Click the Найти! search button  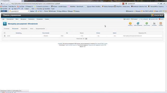tap(32, 11)
